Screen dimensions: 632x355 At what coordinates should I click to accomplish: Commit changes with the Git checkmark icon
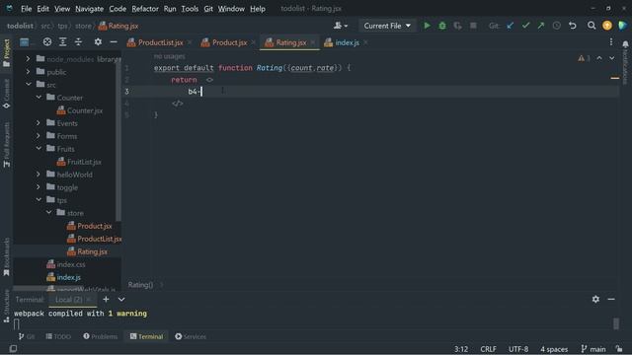[525, 26]
